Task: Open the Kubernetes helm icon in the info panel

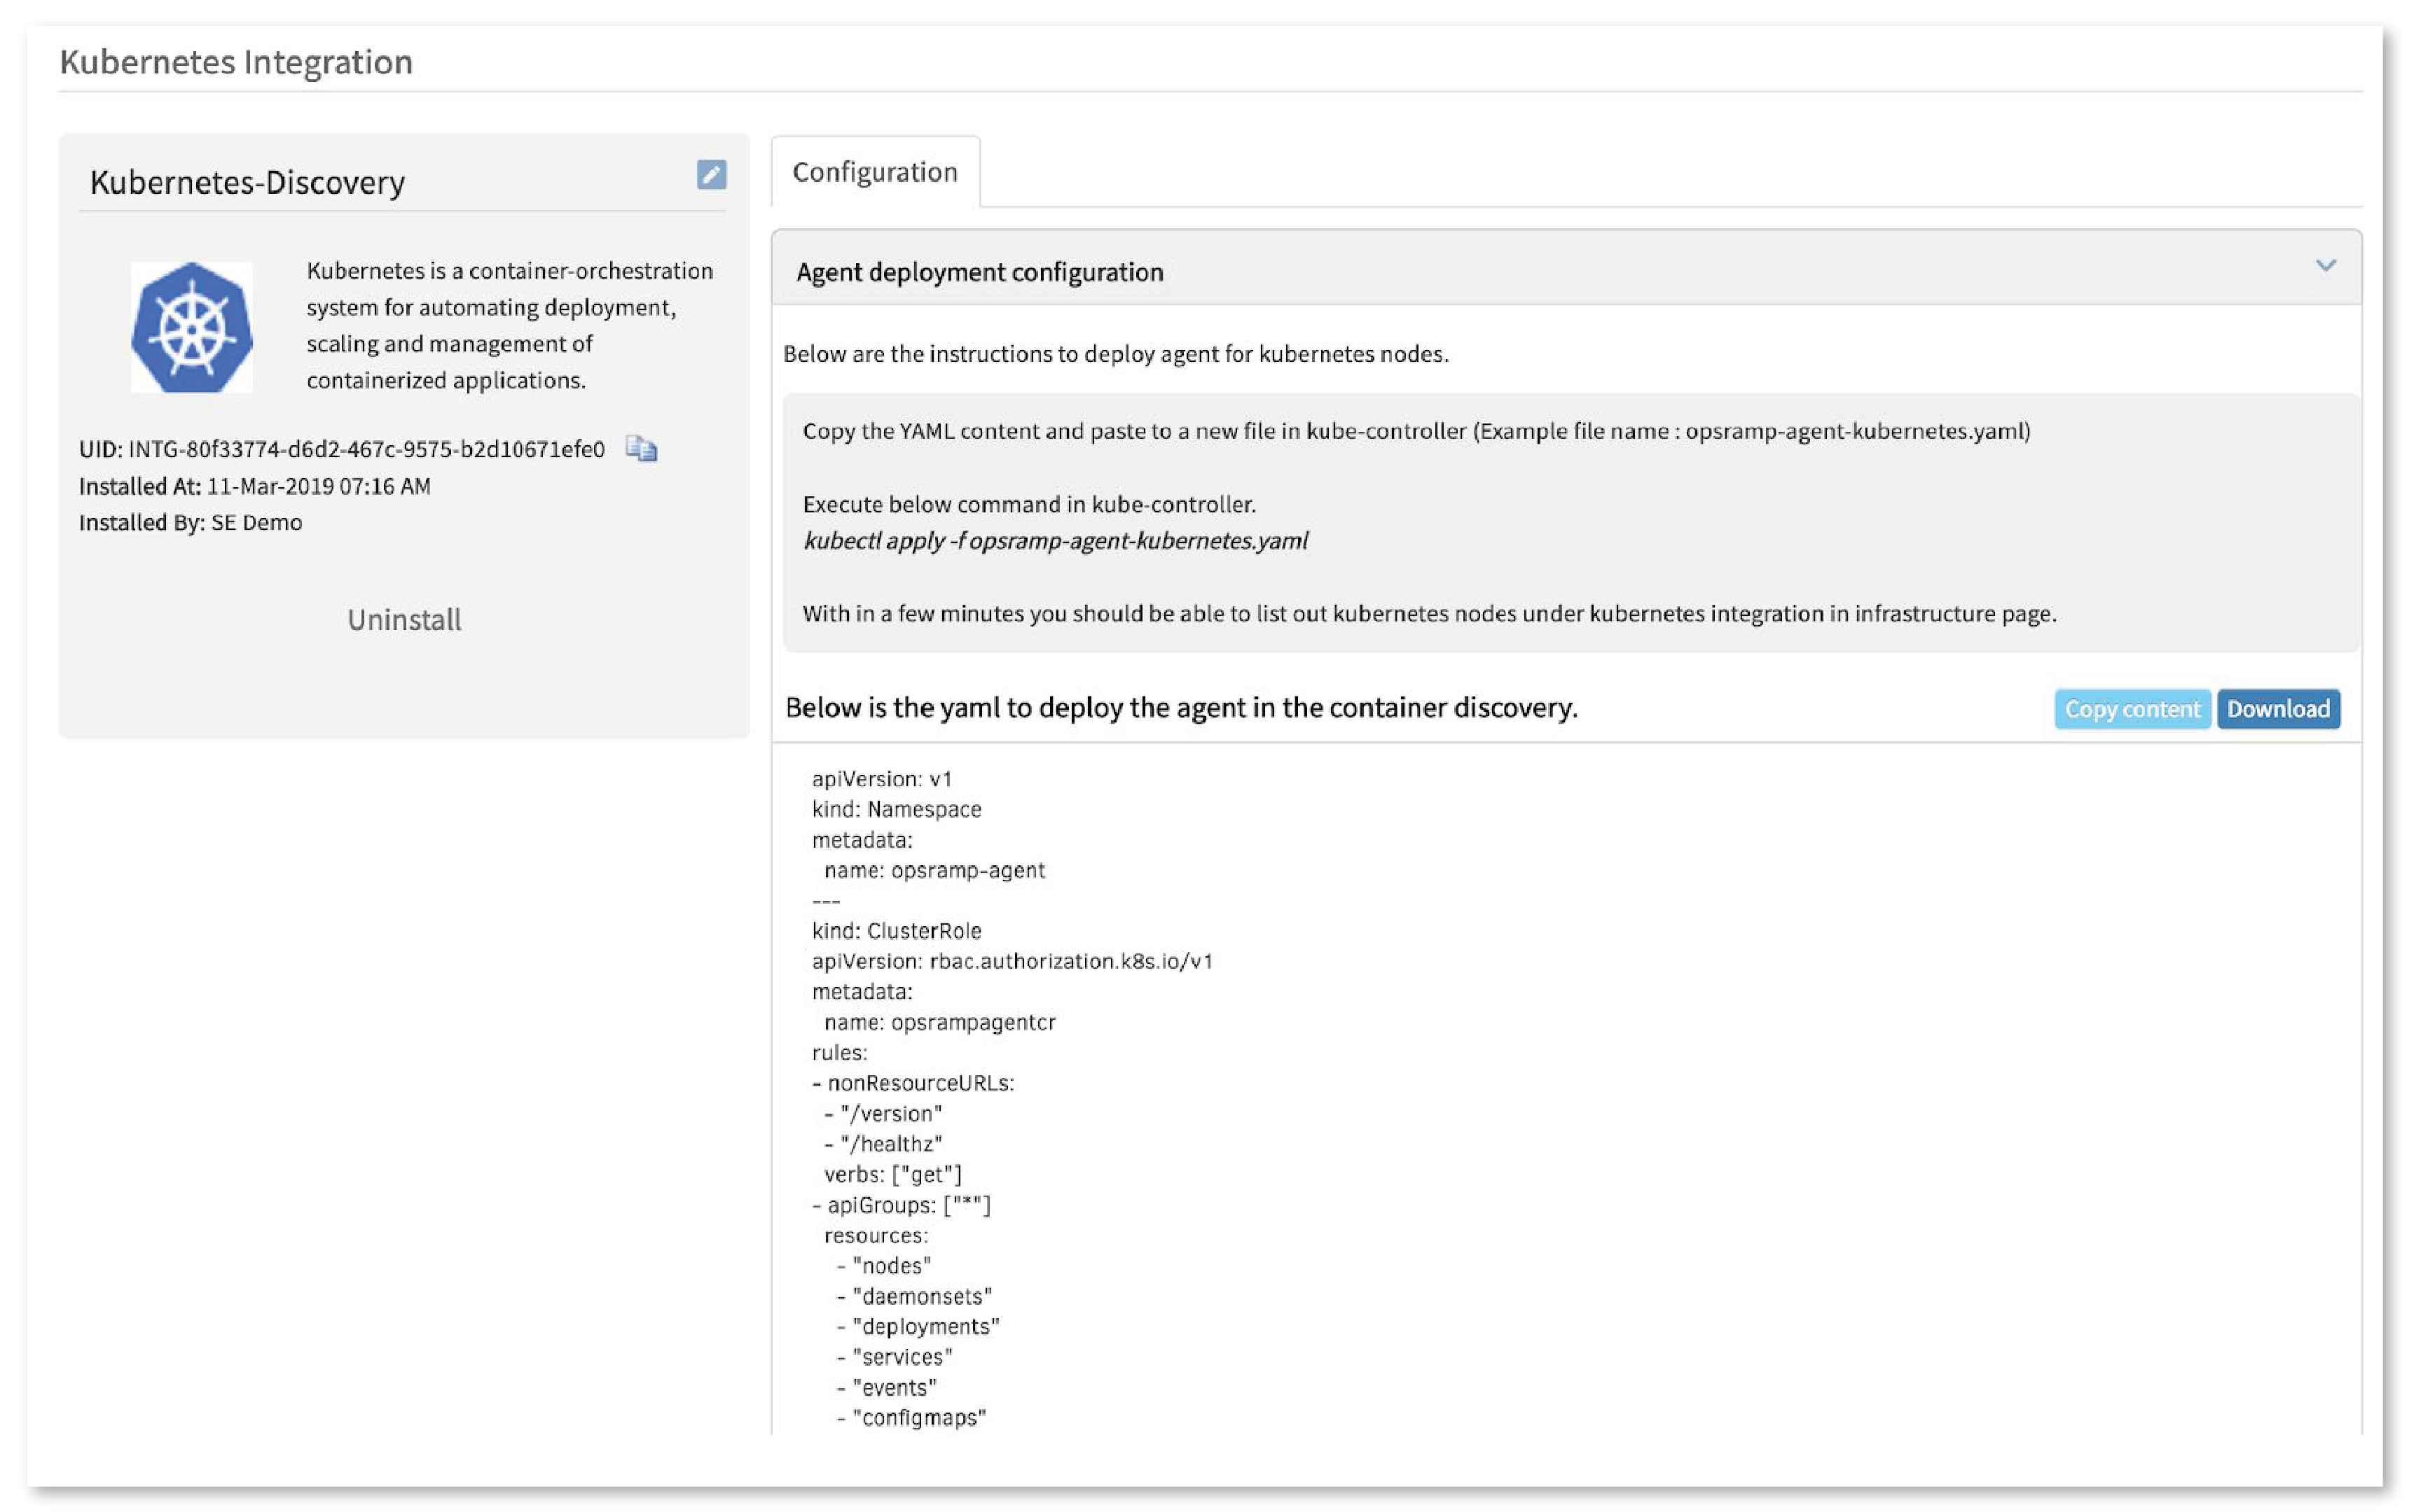Action: [191, 325]
